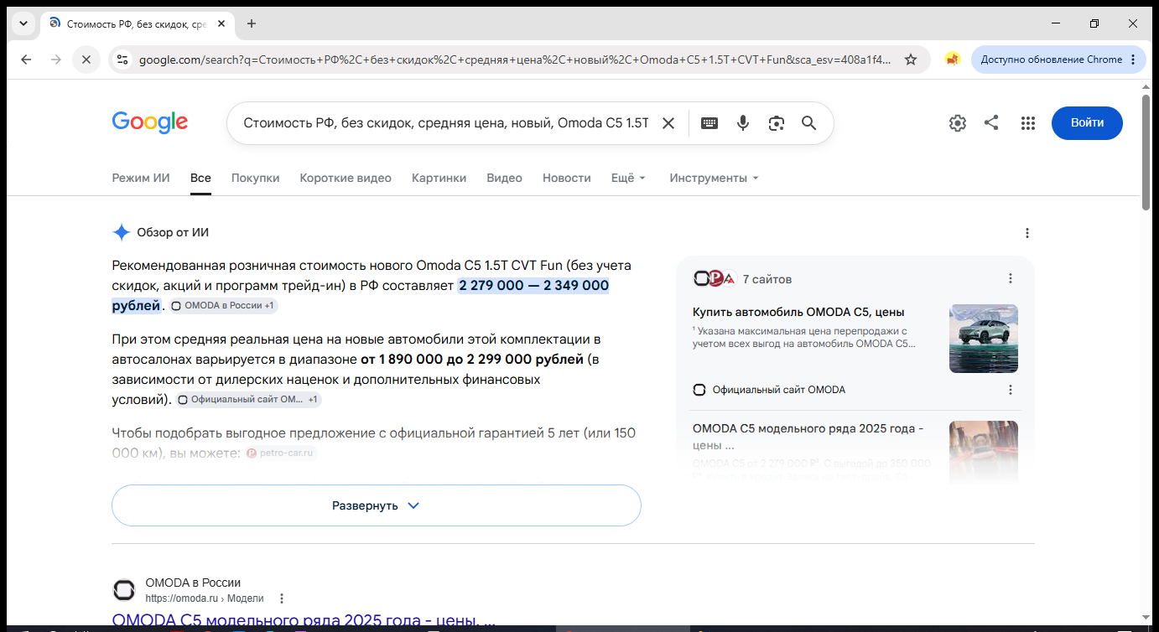Click the https://omoda.ru › Модели breadcrumb
Screen dimensions: 1159x632
(205, 598)
